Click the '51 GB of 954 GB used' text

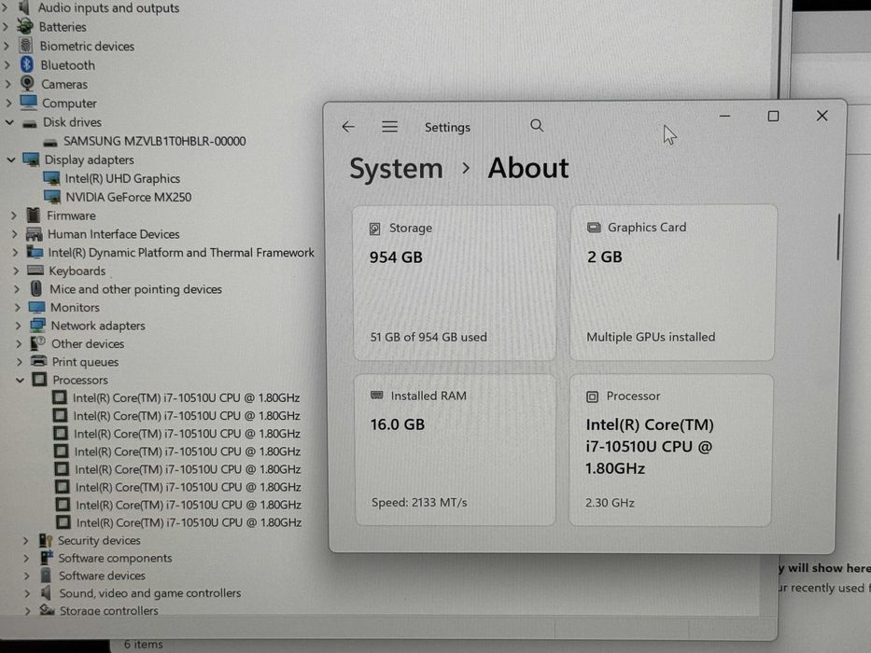pyautogui.click(x=428, y=337)
